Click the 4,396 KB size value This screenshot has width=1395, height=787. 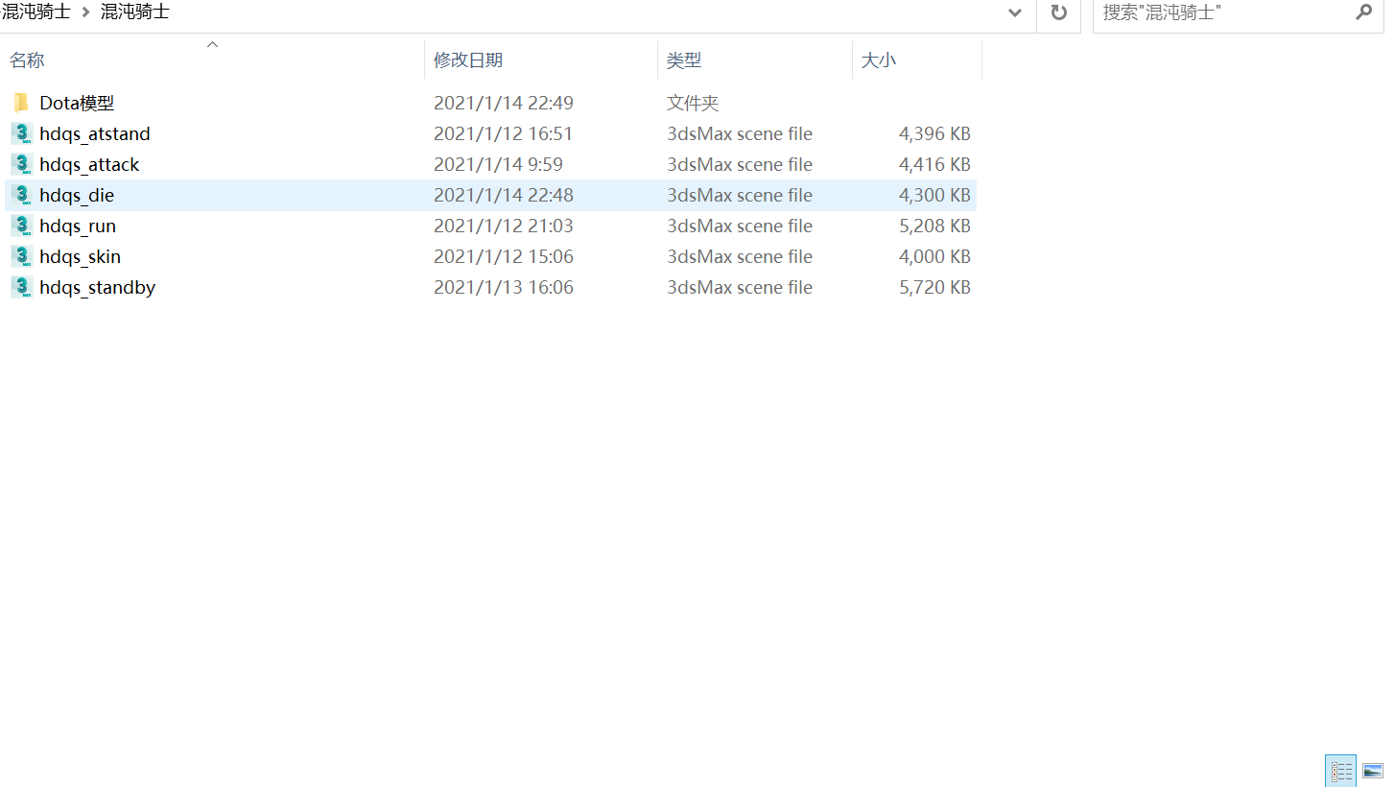tap(934, 133)
